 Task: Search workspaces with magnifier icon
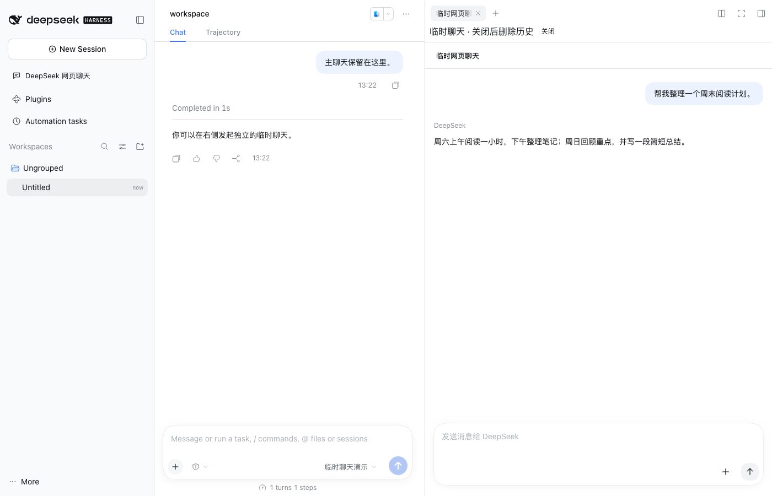[105, 147]
